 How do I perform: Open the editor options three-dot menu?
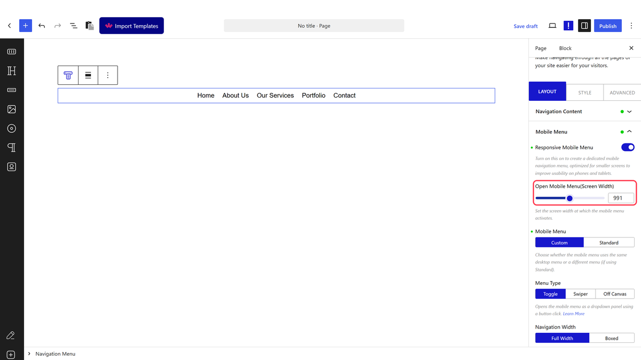[x=631, y=26]
